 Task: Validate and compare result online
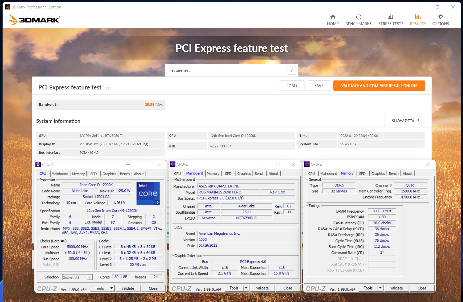click(x=379, y=85)
